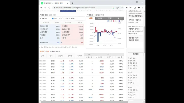Click the vertical scrollbar up arrow
Image resolution: width=184 pixels, height=103 pixels.
(x=144, y=11)
